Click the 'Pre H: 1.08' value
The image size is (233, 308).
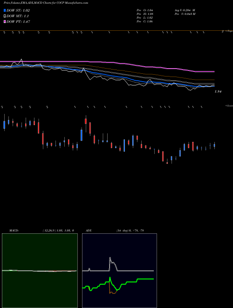point(145,14)
